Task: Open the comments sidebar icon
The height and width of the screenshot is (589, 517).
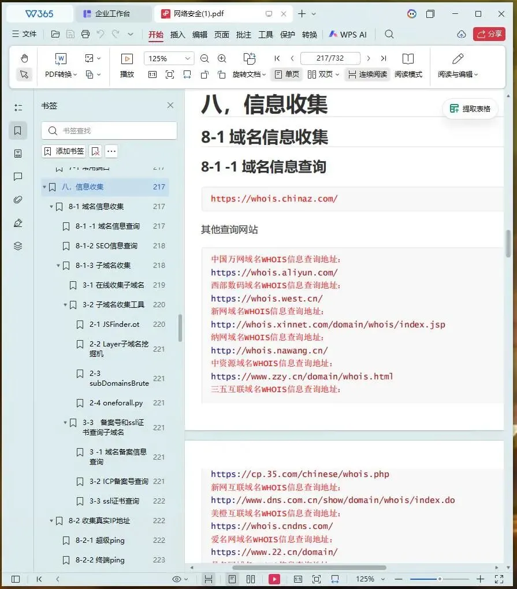Action: tap(18, 177)
